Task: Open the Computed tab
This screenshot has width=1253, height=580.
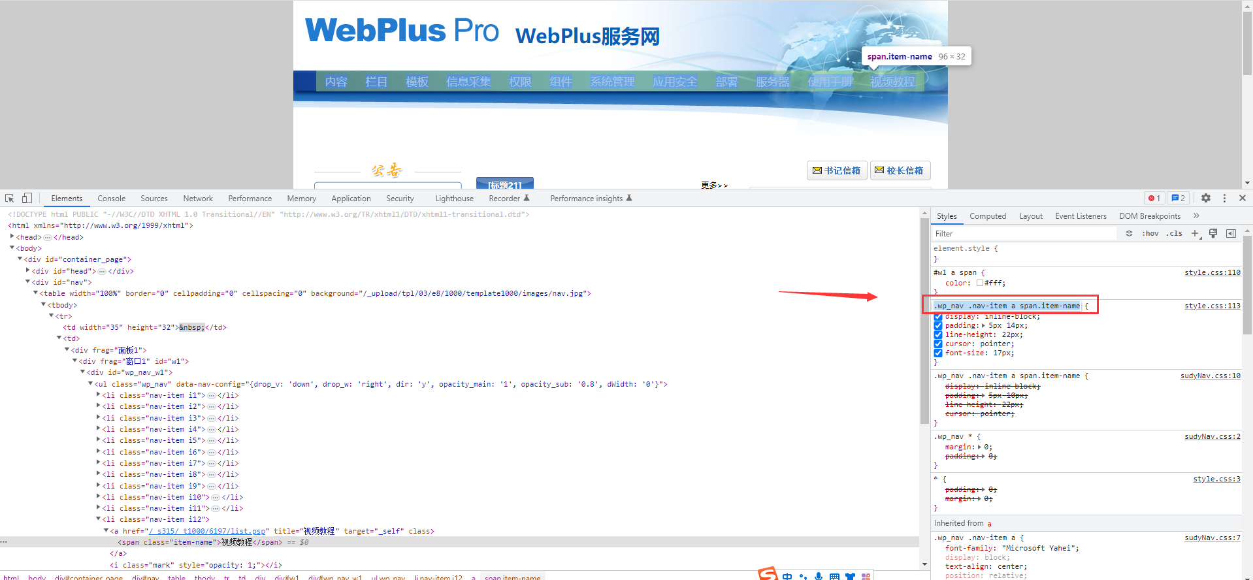Action: 987,216
